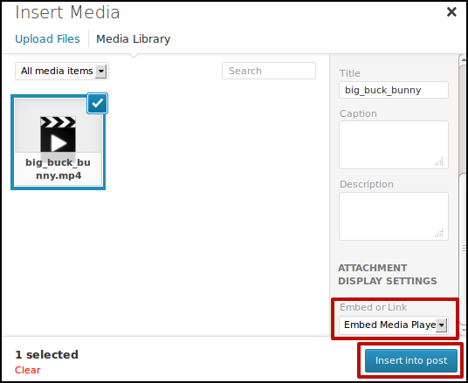Click into the Title field containing big_buck_bunny
The width and height of the screenshot is (468, 383).
click(x=394, y=90)
